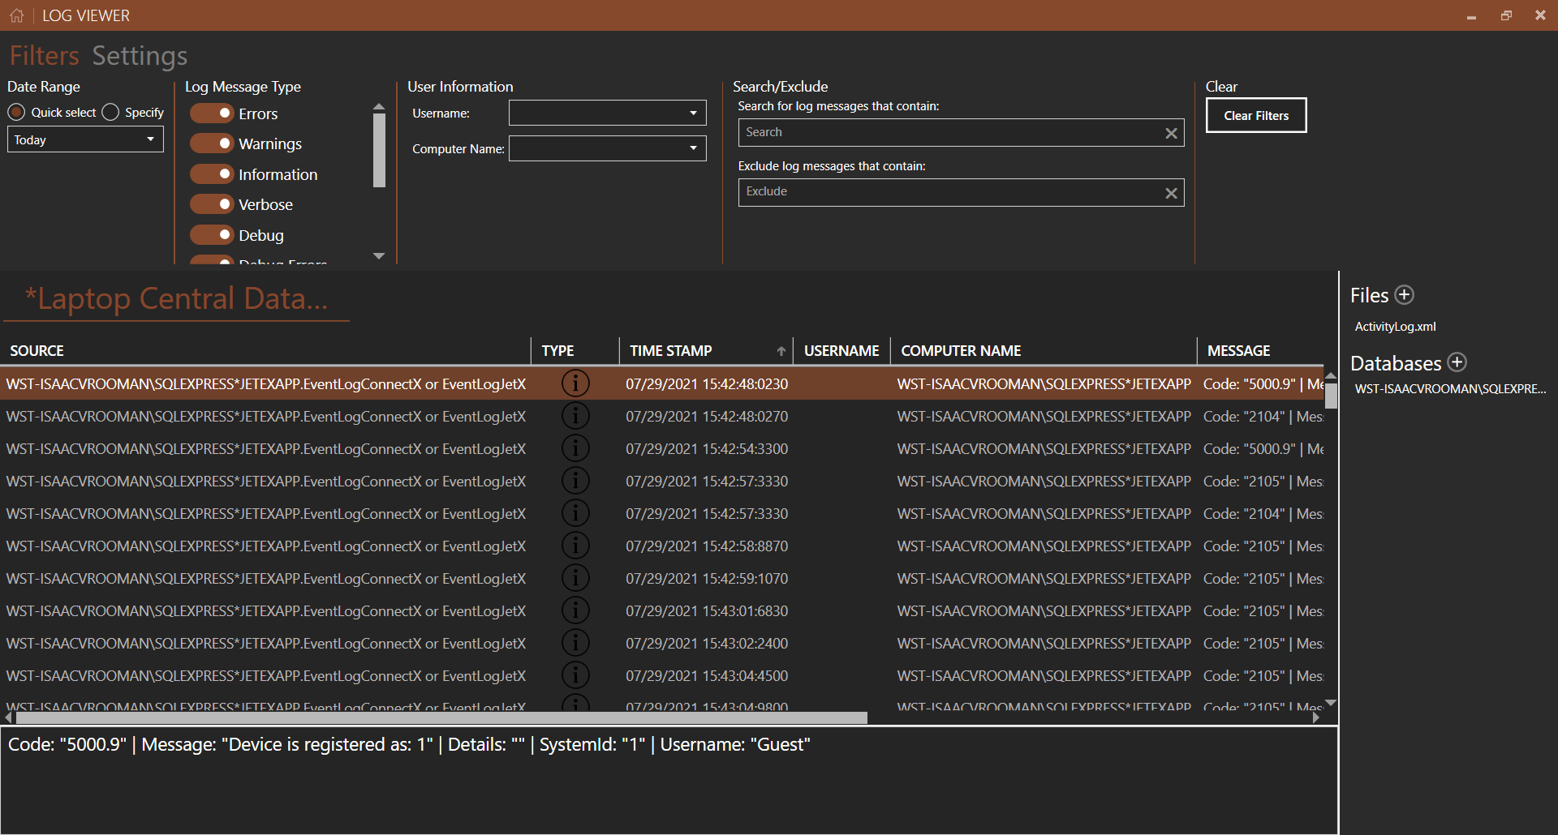Select the Specify date range radio button
This screenshot has height=835, width=1558.
pos(110,112)
